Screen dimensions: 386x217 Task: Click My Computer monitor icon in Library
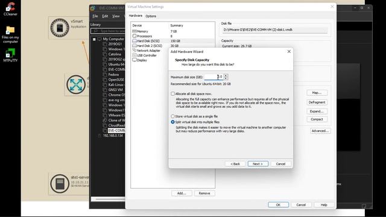pyautogui.click(x=100, y=39)
